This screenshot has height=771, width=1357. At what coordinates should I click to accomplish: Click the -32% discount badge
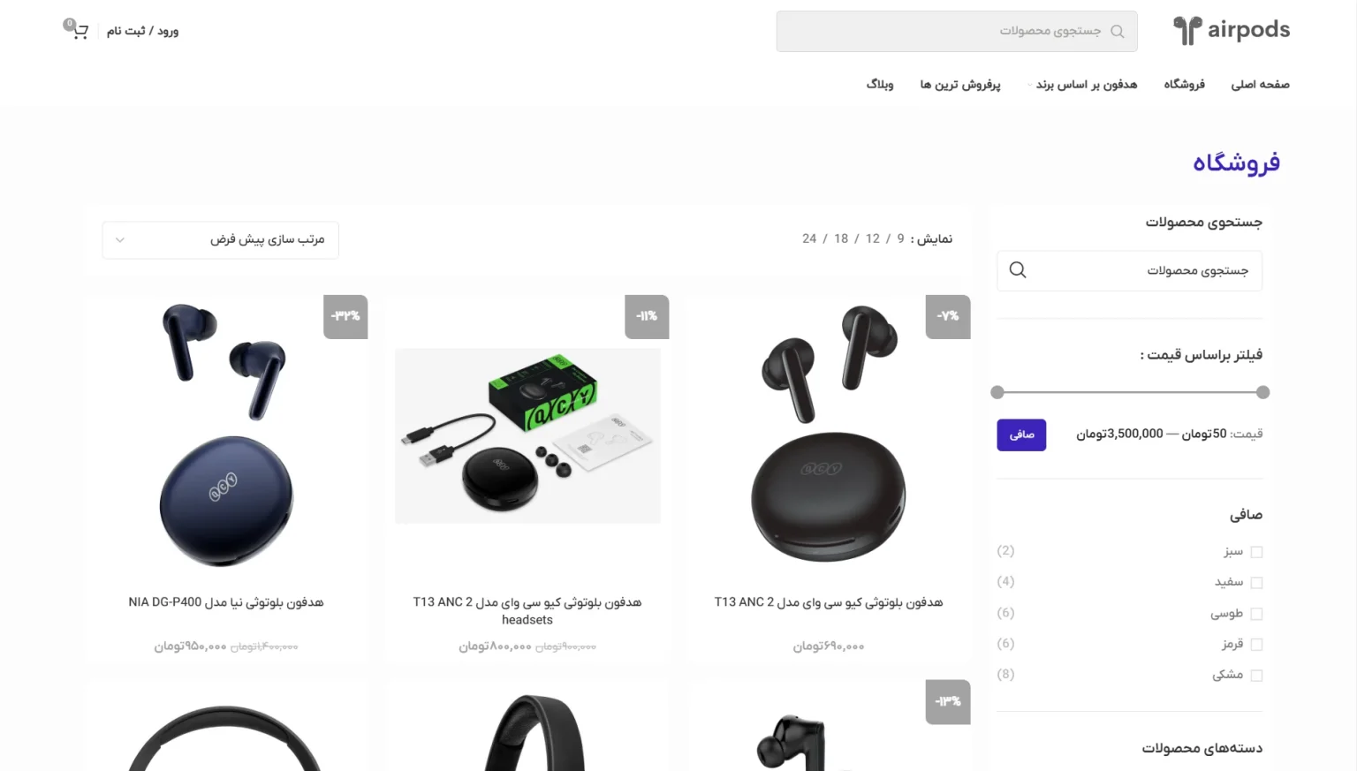coord(345,316)
